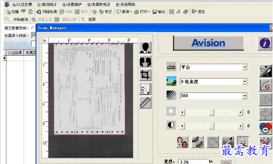Click the landscape image type icon

click(x=171, y=81)
